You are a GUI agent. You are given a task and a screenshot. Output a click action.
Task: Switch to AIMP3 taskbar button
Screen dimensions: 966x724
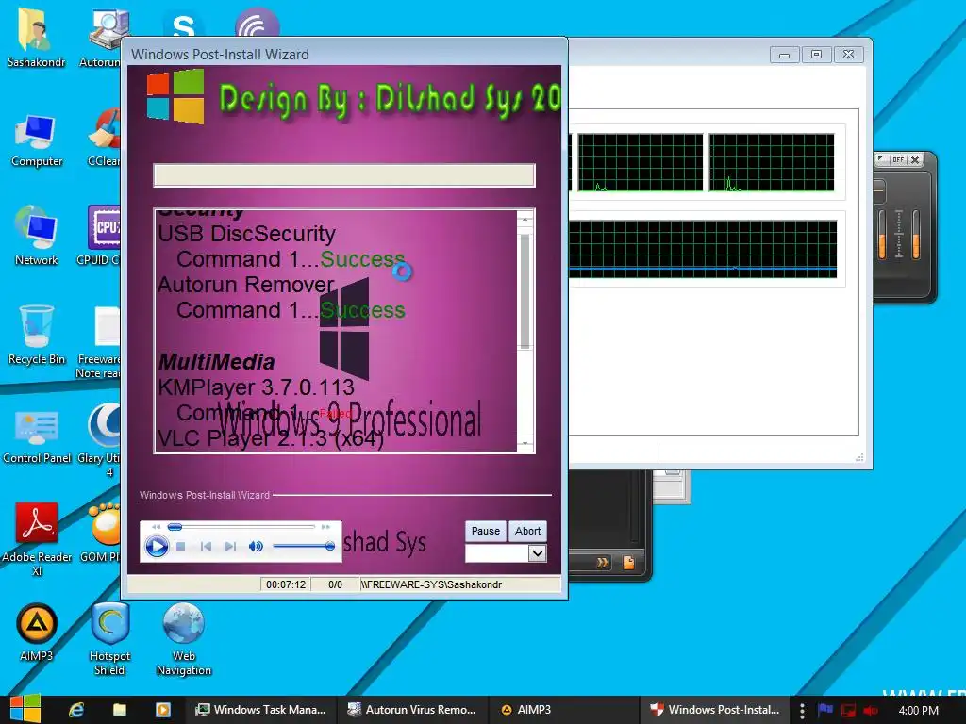pyautogui.click(x=564, y=710)
